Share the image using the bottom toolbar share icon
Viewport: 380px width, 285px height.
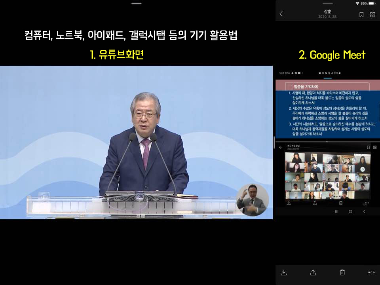point(313,272)
